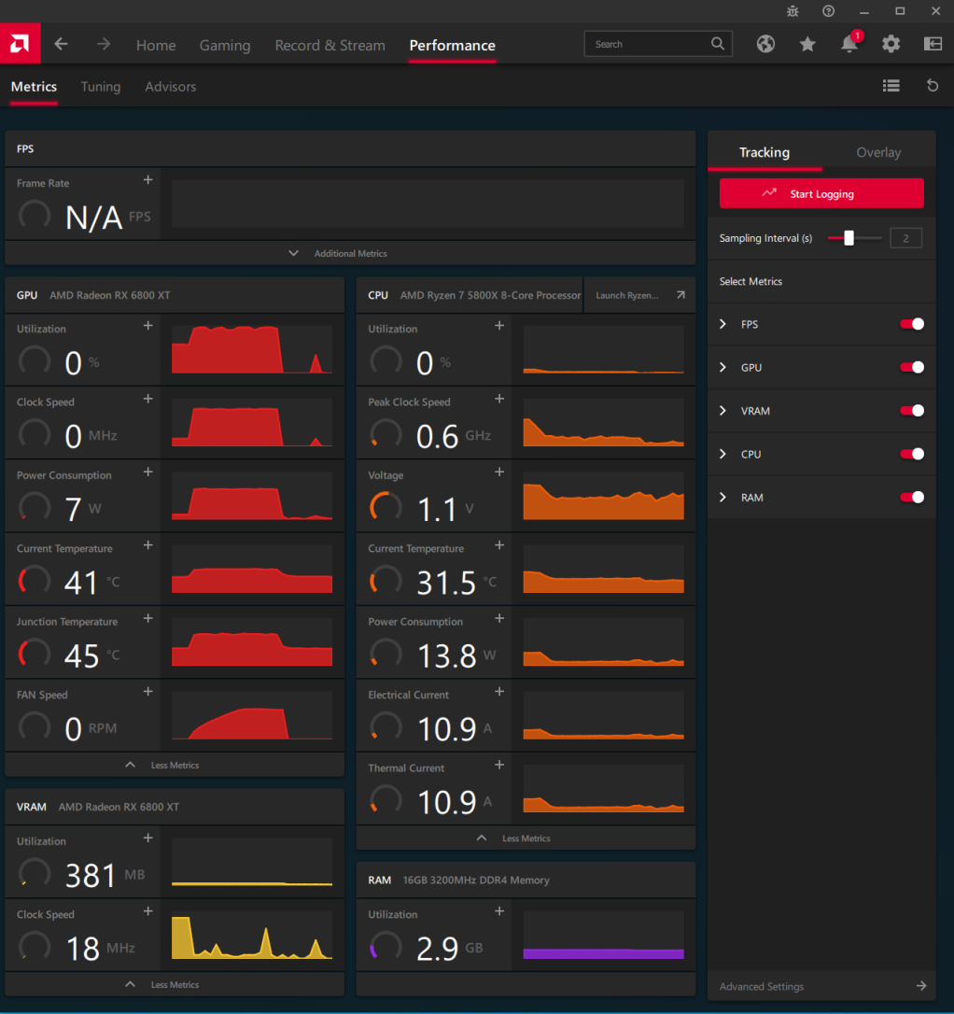Switch to list view icon
Image resolution: width=954 pixels, height=1014 pixels.
coord(891,85)
